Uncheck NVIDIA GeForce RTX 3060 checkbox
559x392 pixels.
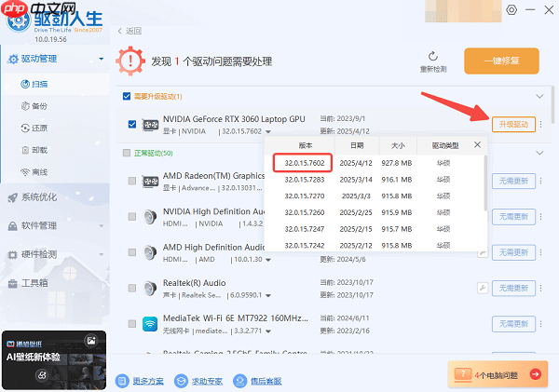[x=132, y=124]
